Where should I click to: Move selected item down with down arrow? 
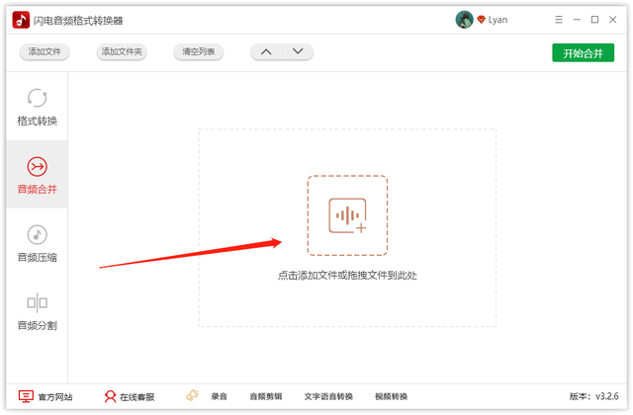pyautogui.click(x=298, y=51)
